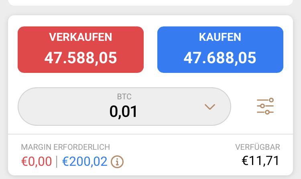
Task: Click the VERKAUFEN label text
Action: (x=81, y=37)
